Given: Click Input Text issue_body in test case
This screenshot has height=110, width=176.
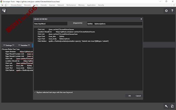Looking at the screenshot, I should [x=19, y=68].
